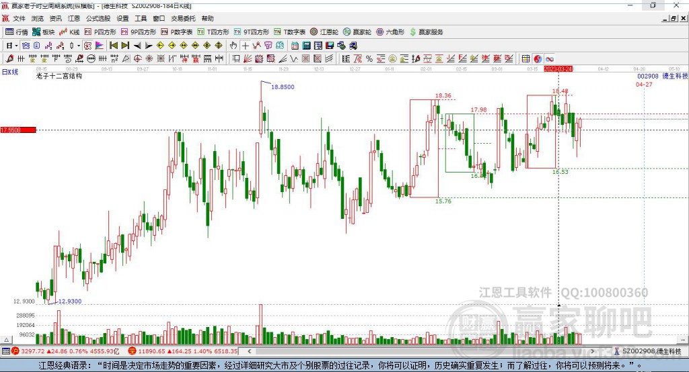Click the 18.8500 high price label

coord(283,87)
